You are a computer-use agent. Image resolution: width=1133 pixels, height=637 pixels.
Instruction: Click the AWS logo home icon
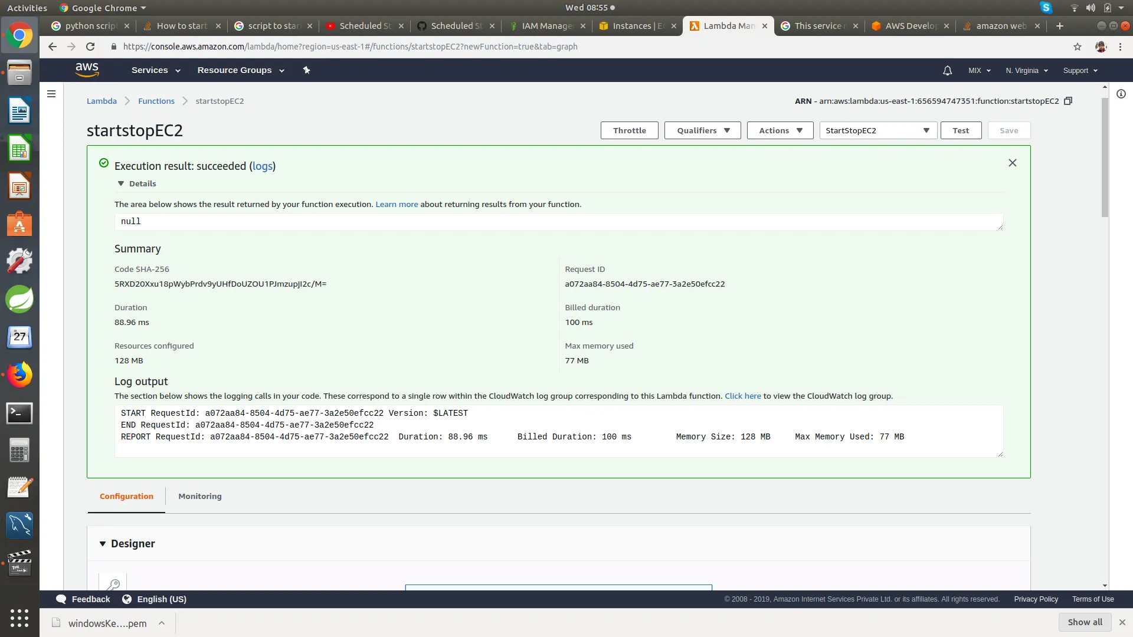click(x=87, y=70)
